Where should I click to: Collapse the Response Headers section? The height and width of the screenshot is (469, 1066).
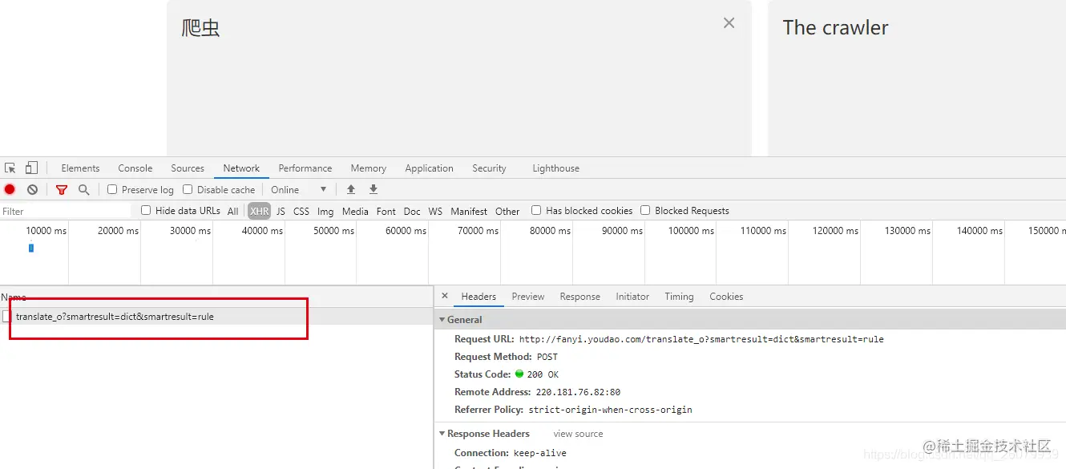442,434
